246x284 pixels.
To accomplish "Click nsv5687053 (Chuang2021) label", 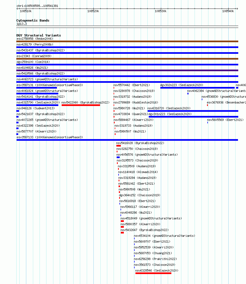I will (x=153, y=253).
